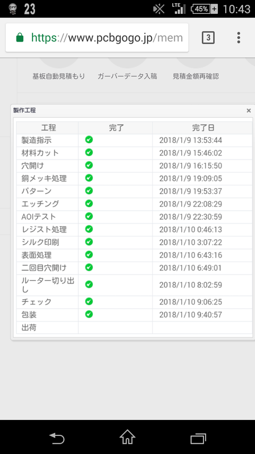Select the 出荷 process row label
This screenshot has height=454, width=255.
click(29, 328)
